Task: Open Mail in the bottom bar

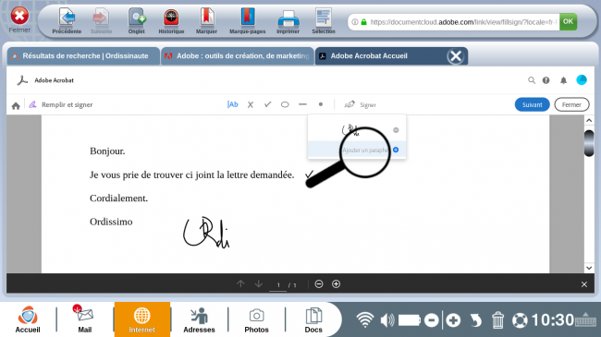Action: pyautogui.click(x=85, y=319)
